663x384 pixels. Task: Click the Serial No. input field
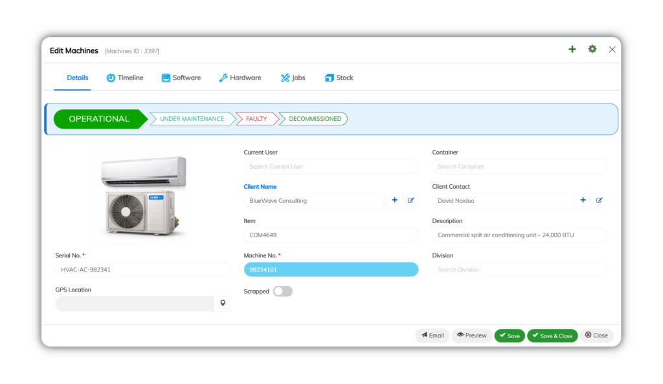[x=142, y=270]
